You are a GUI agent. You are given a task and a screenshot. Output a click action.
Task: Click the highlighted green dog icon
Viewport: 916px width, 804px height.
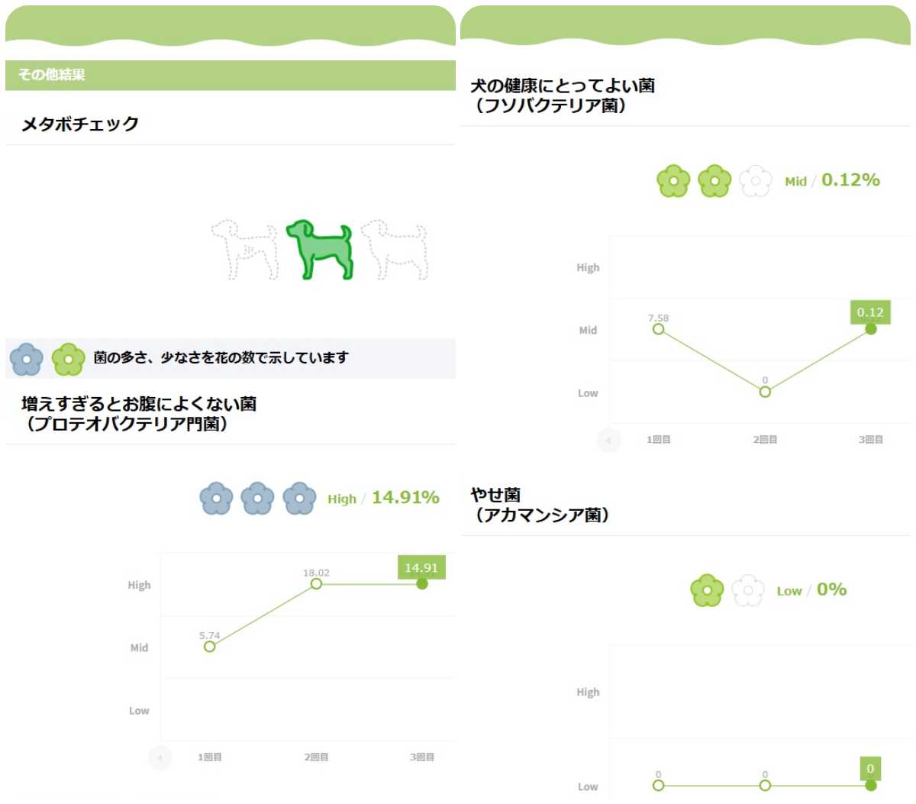pos(320,250)
